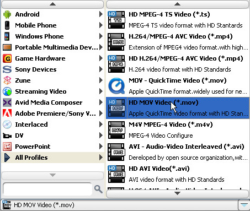Click the green Android robot icon

pyautogui.click(x=7, y=14)
